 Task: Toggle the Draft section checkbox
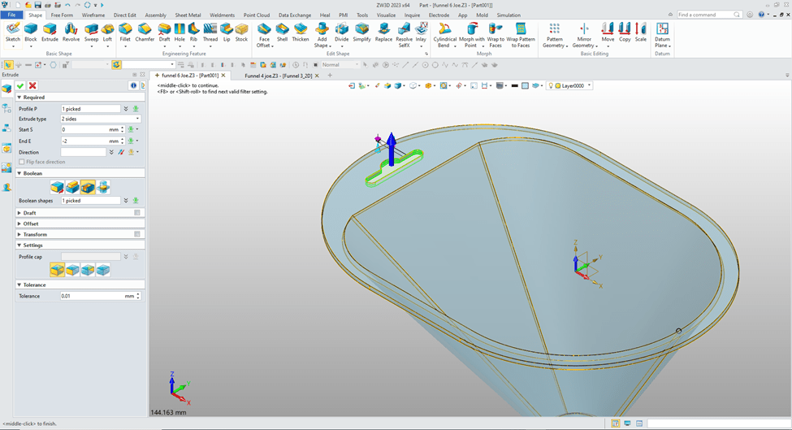pos(137,213)
